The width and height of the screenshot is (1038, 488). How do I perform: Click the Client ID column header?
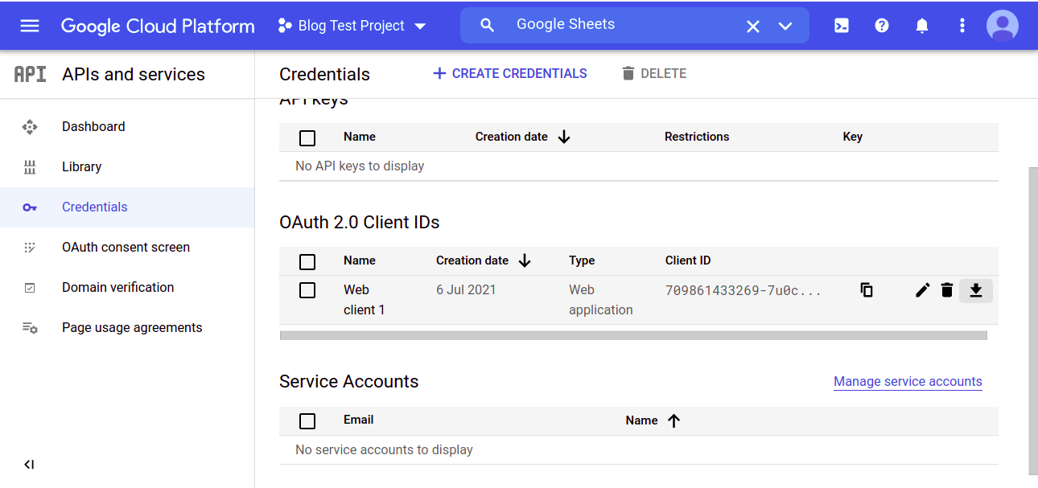pos(688,260)
